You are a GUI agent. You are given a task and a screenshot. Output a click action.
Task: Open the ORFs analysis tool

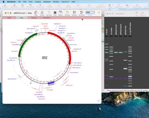pos(22,6)
